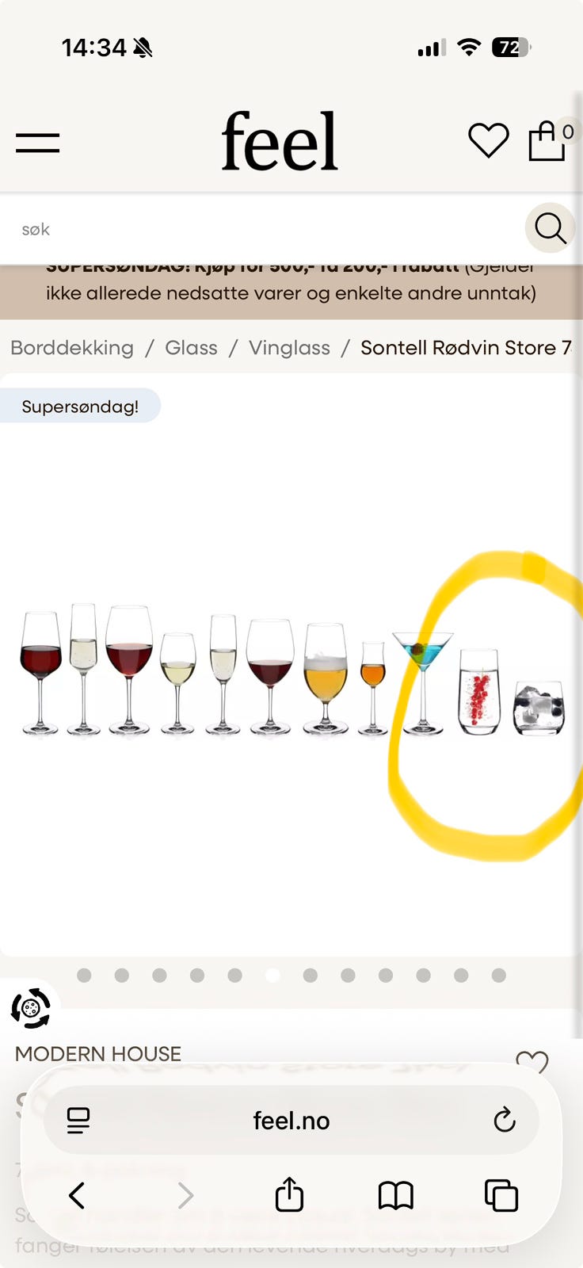The width and height of the screenshot is (583, 1268).
Task: Tap the search magnifier button
Action: point(550,228)
